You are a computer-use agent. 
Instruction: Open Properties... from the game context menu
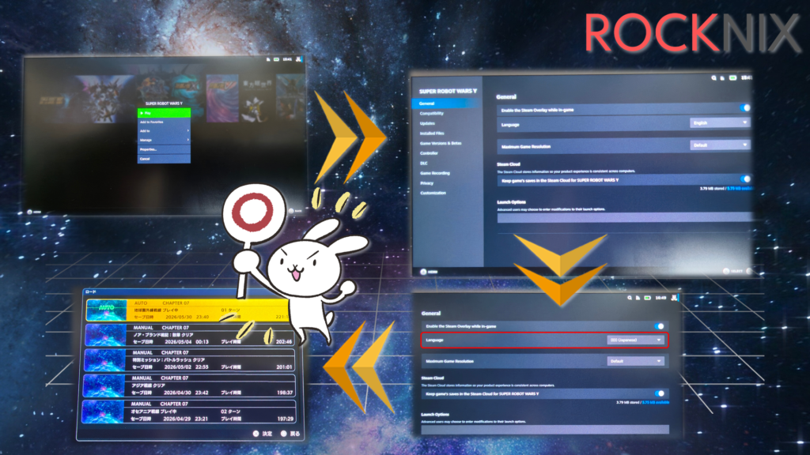[x=164, y=149]
